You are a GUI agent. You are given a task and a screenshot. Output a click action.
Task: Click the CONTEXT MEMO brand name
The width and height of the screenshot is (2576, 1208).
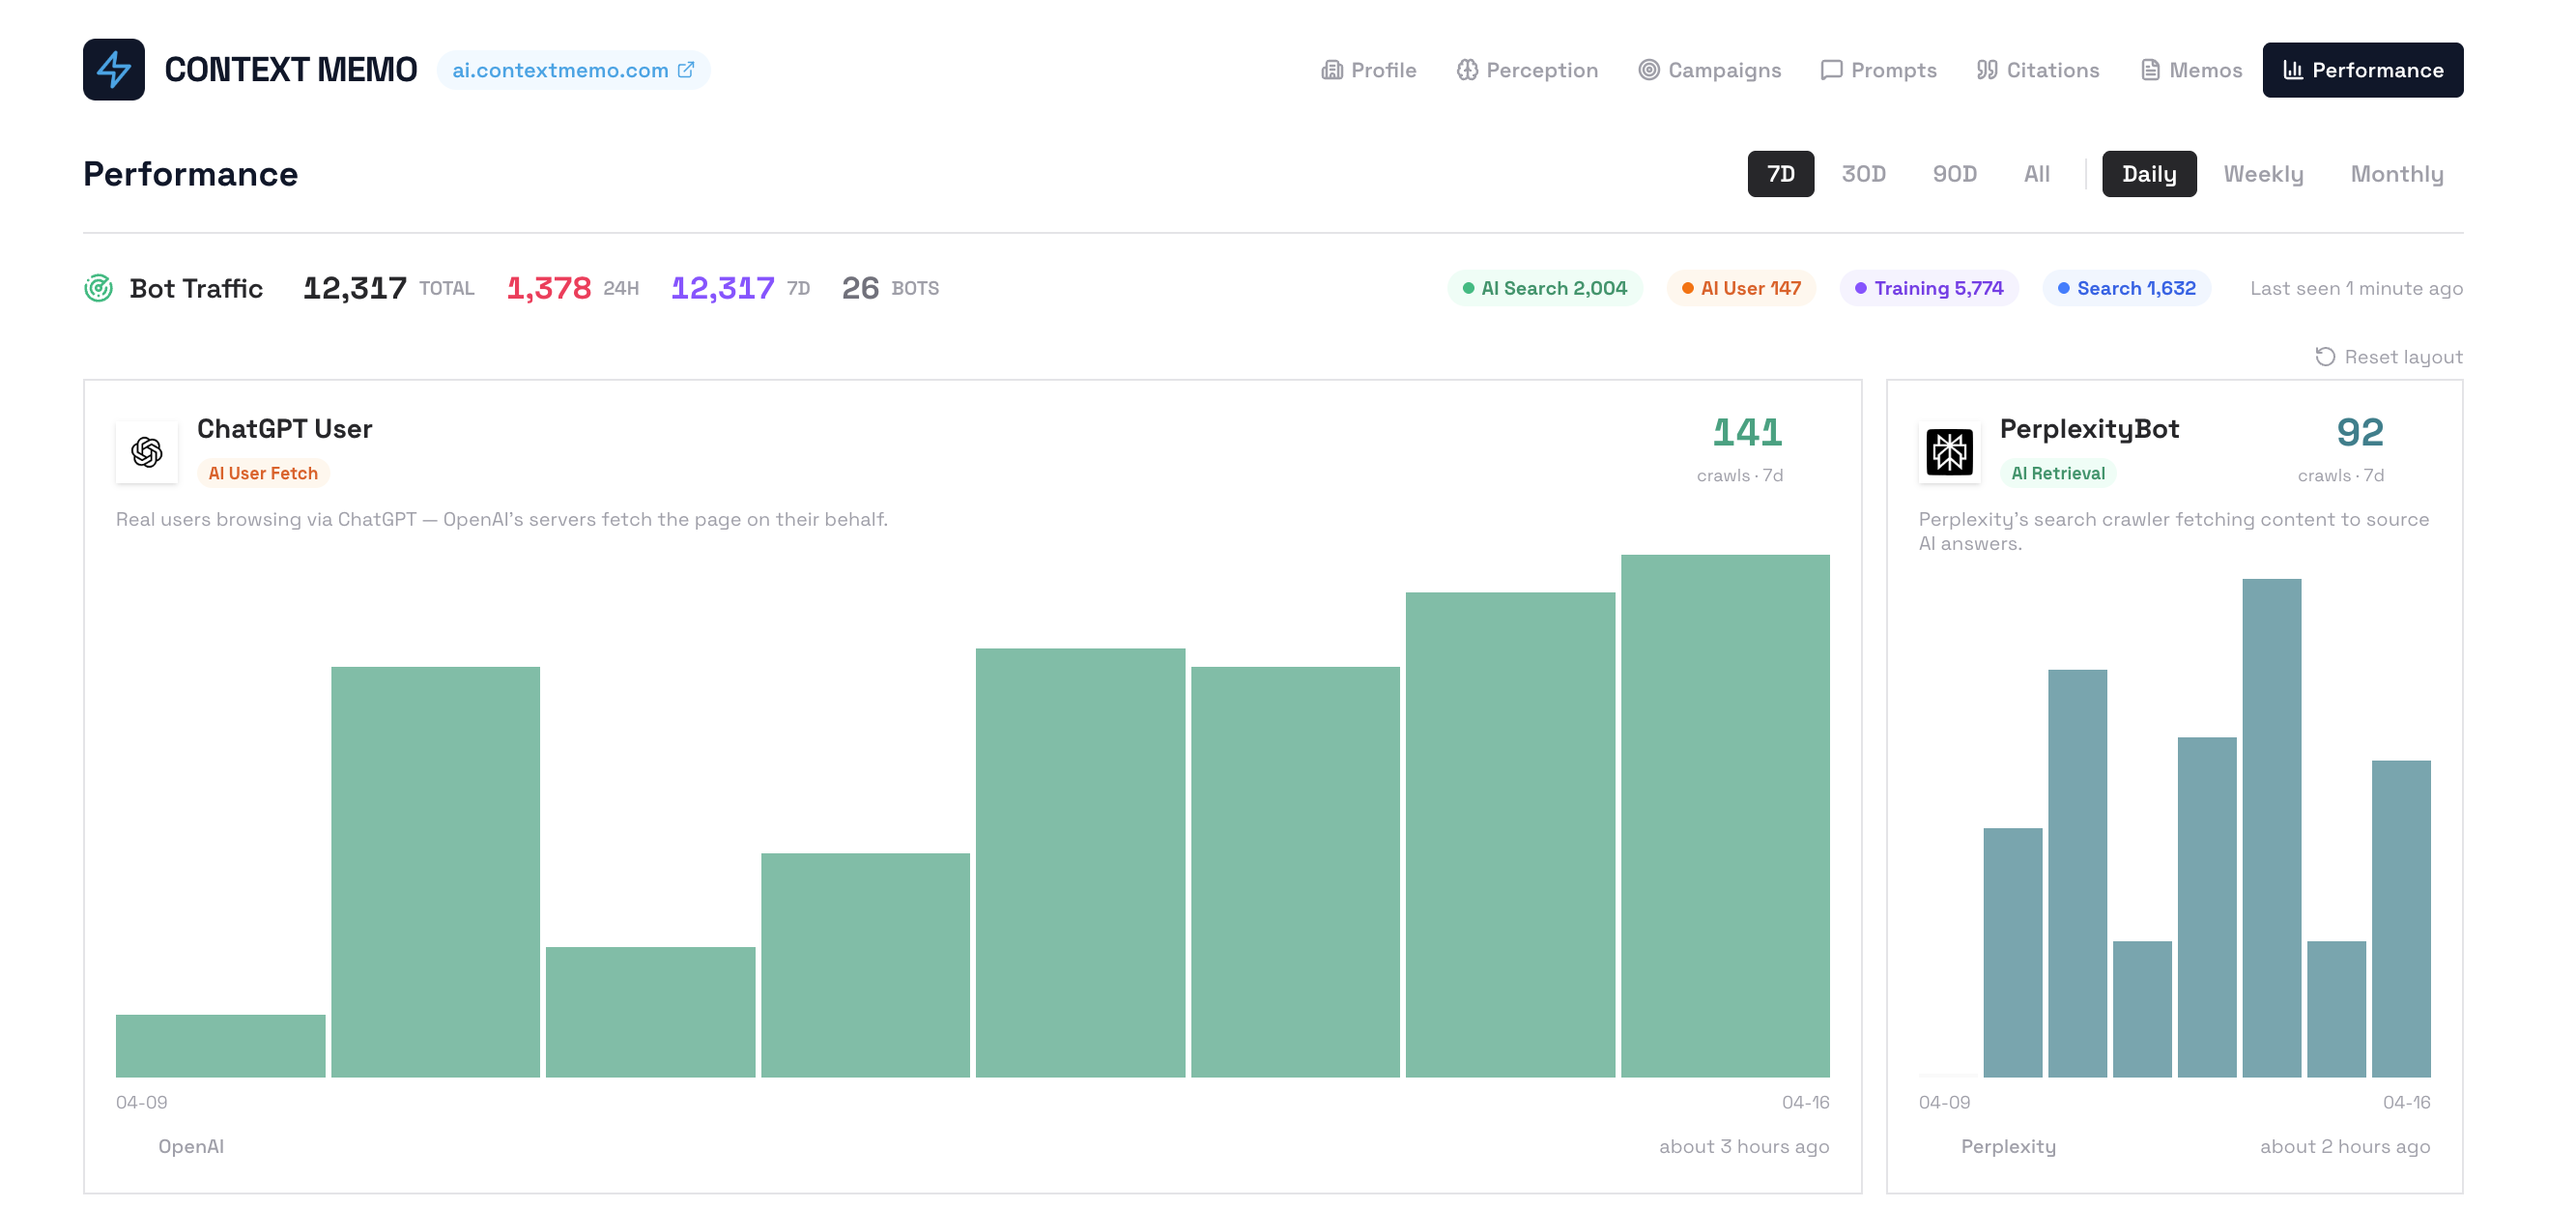coord(290,70)
